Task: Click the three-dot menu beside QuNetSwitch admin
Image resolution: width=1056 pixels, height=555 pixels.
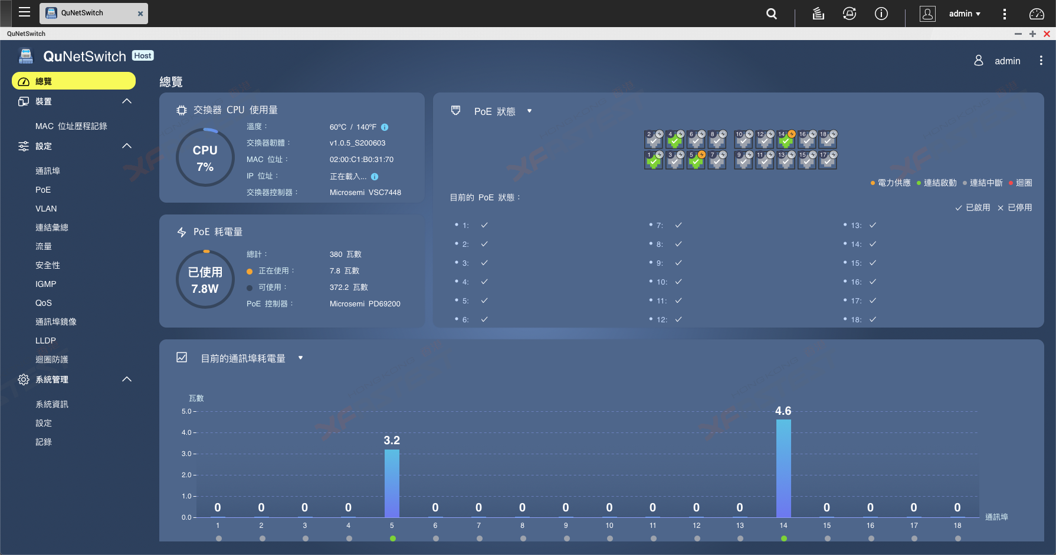Action: (x=1041, y=61)
